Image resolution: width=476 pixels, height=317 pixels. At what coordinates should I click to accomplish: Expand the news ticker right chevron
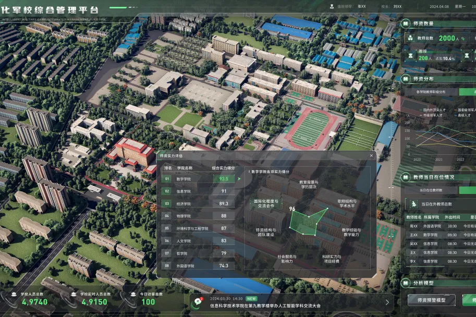387,301
